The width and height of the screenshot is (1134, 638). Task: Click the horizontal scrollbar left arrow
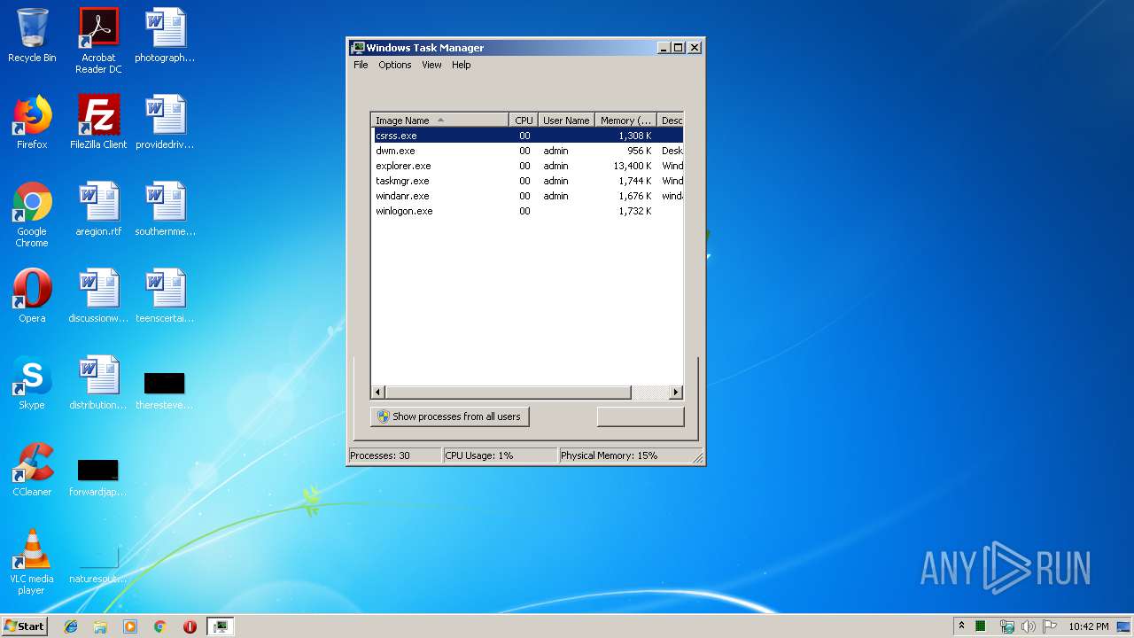pyautogui.click(x=378, y=392)
